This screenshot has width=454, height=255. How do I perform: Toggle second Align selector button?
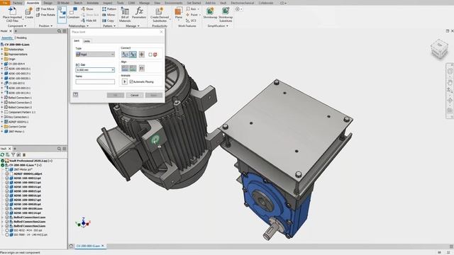point(133,68)
